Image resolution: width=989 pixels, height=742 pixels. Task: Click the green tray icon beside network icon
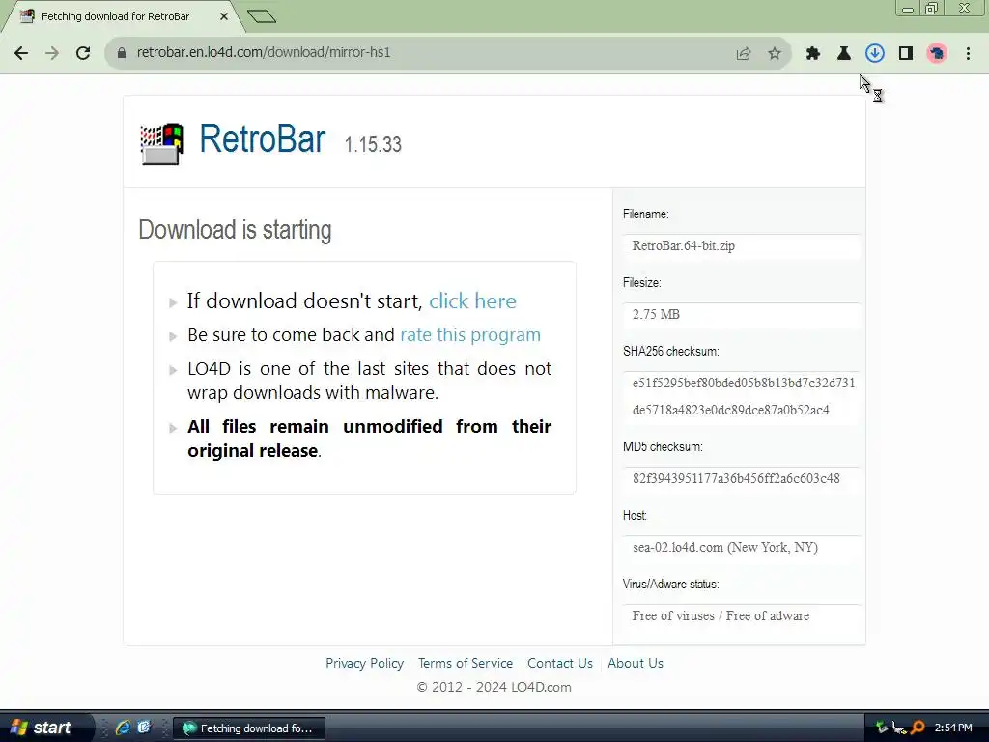pyautogui.click(x=882, y=728)
